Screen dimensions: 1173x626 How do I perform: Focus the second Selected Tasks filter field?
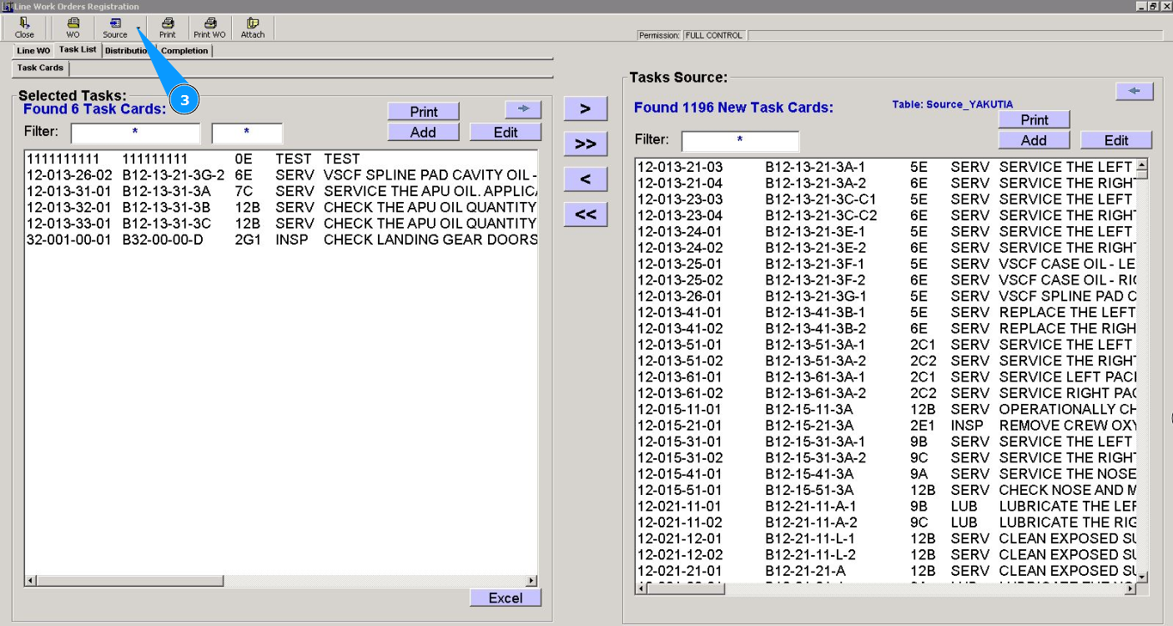click(247, 133)
